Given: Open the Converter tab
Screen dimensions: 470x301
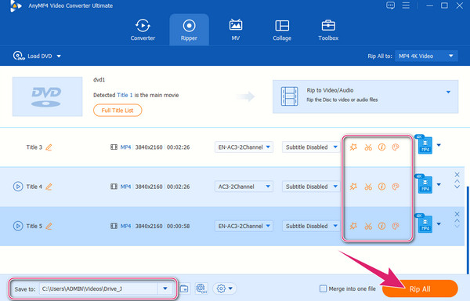Looking at the screenshot, I should click(143, 30).
